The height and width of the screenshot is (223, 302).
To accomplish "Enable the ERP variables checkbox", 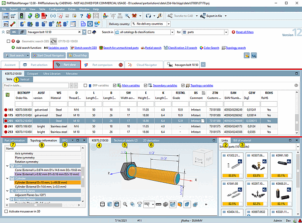I will coord(85,85).
